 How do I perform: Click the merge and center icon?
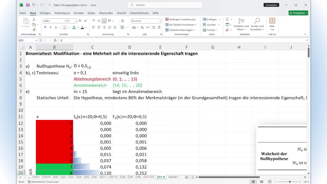coord(122,27)
